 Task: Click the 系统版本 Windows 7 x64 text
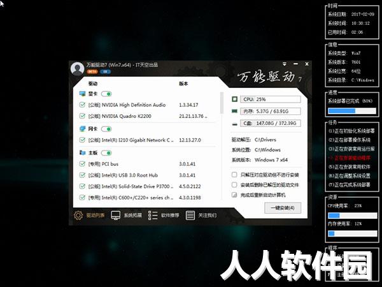pyautogui.click(x=271, y=160)
